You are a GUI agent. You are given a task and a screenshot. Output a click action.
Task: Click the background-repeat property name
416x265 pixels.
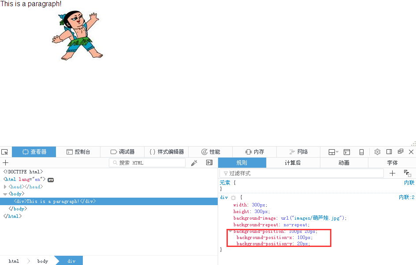[x=256, y=225]
